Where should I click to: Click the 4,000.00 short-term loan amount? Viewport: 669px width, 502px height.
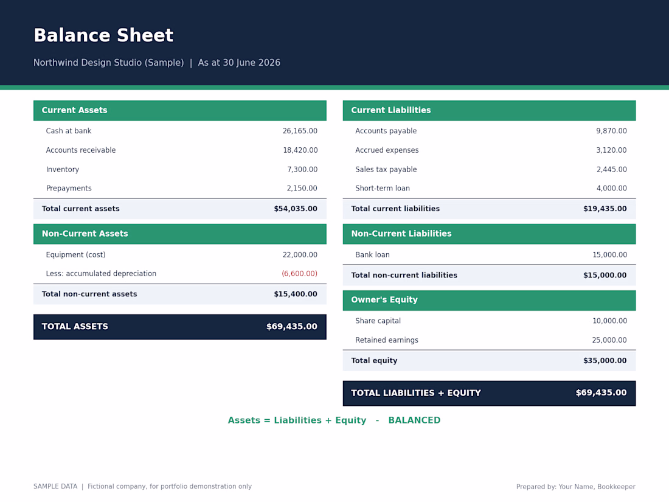tap(612, 188)
